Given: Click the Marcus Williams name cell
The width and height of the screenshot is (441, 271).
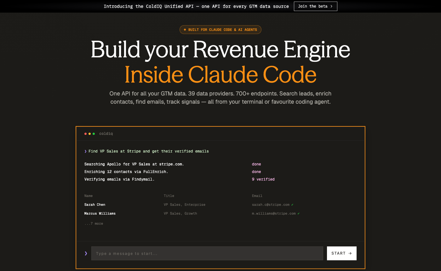Looking at the screenshot, I should pyautogui.click(x=100, y=213).
